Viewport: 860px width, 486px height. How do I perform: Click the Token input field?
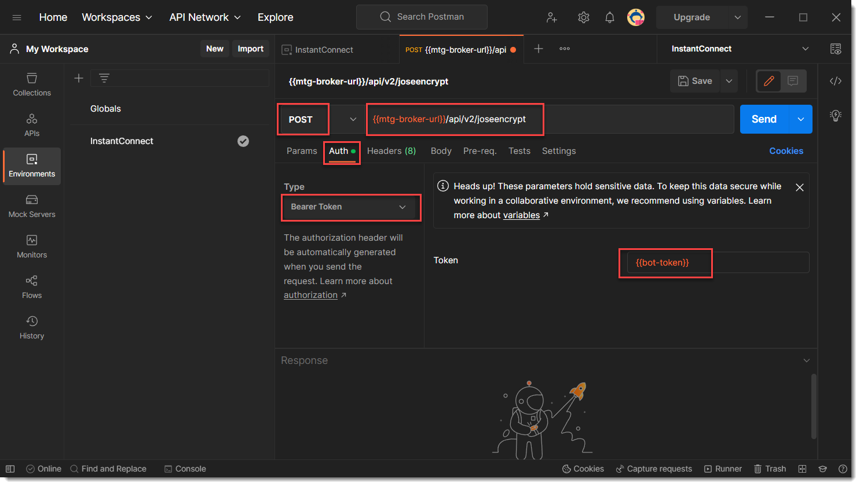(x=718, y=263)
